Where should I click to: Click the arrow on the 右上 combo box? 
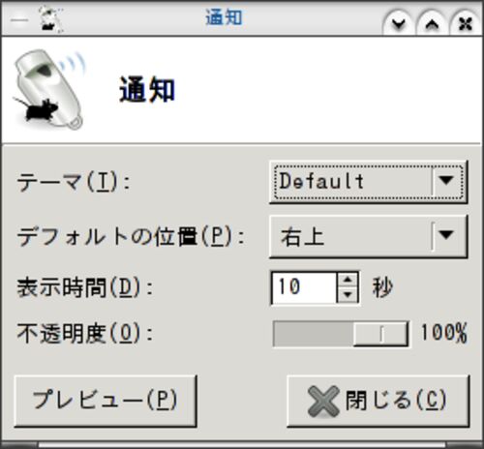[446, 235]
